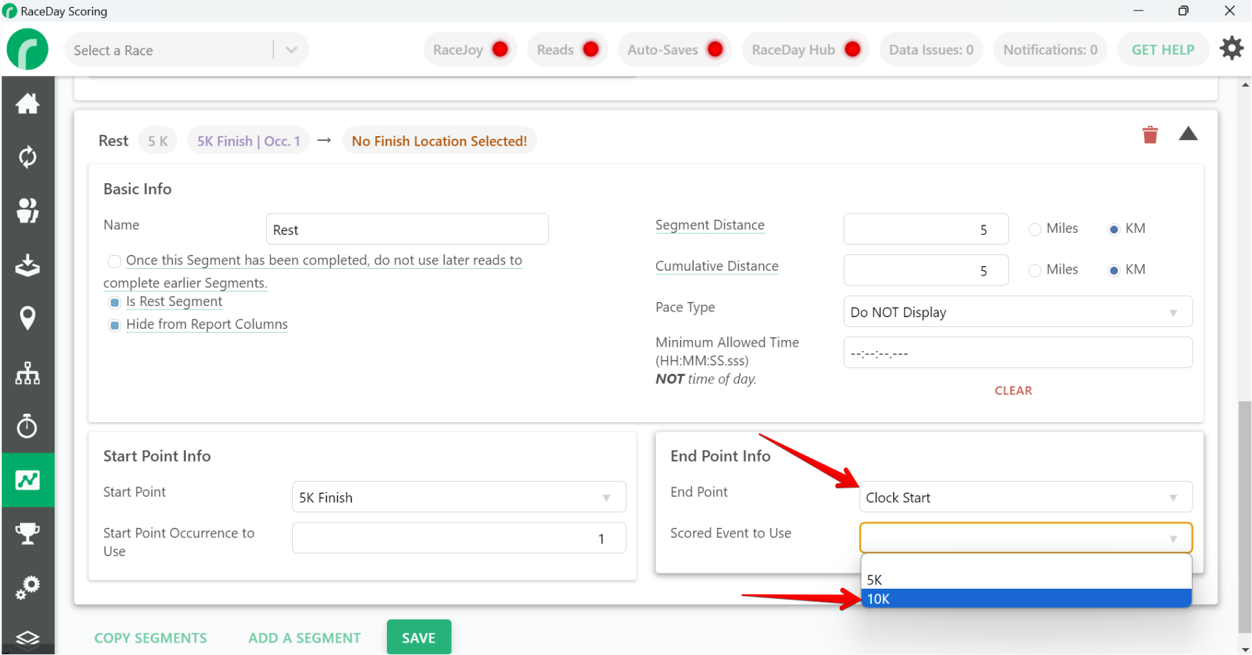
Task: Uncheck Hide from Report Columns checkbox
Action: click(115, 325)
